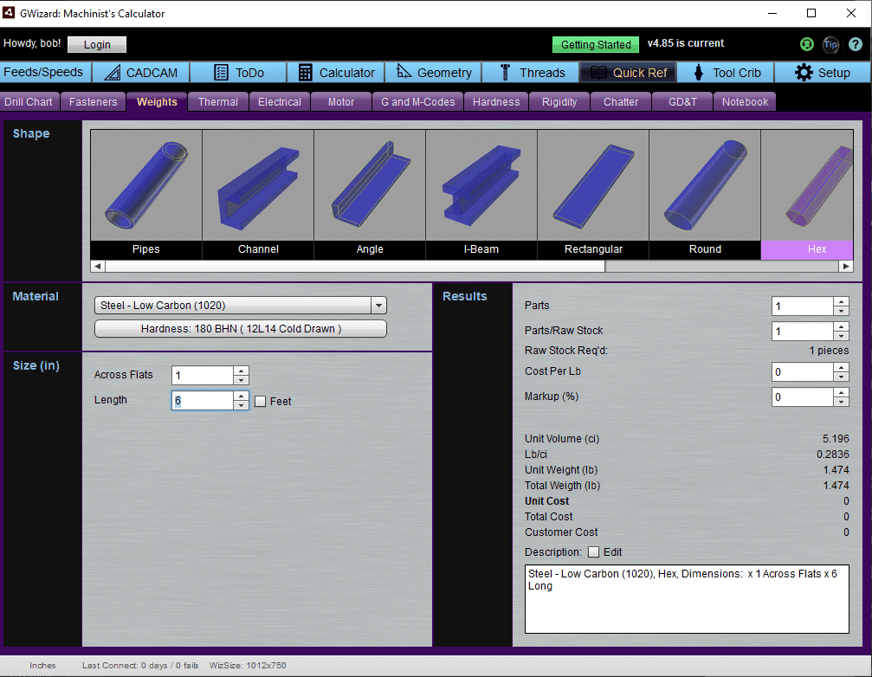Screen dimensions: 872x677
Task: Switch to the Thermal tab
Action: click(217, 101)
